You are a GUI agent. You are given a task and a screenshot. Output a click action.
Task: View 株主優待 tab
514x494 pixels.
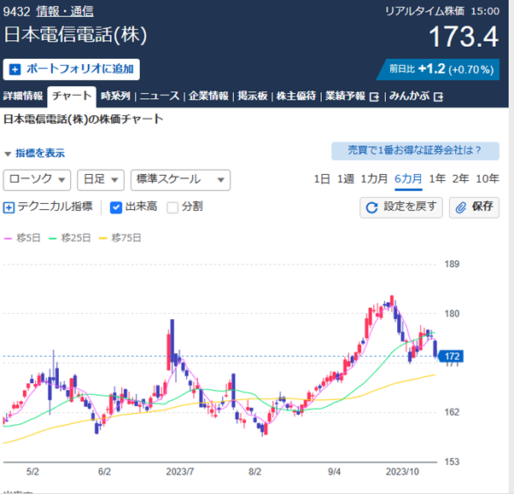296,96
